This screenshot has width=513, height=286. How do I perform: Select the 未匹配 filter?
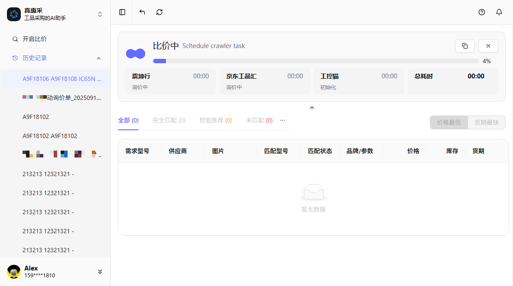(x=259, y=120)
